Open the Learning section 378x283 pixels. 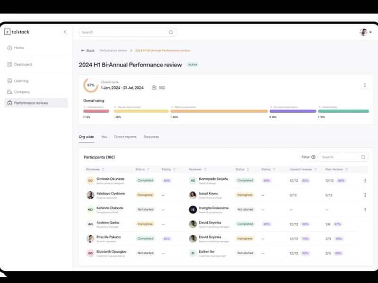point(21,81)
